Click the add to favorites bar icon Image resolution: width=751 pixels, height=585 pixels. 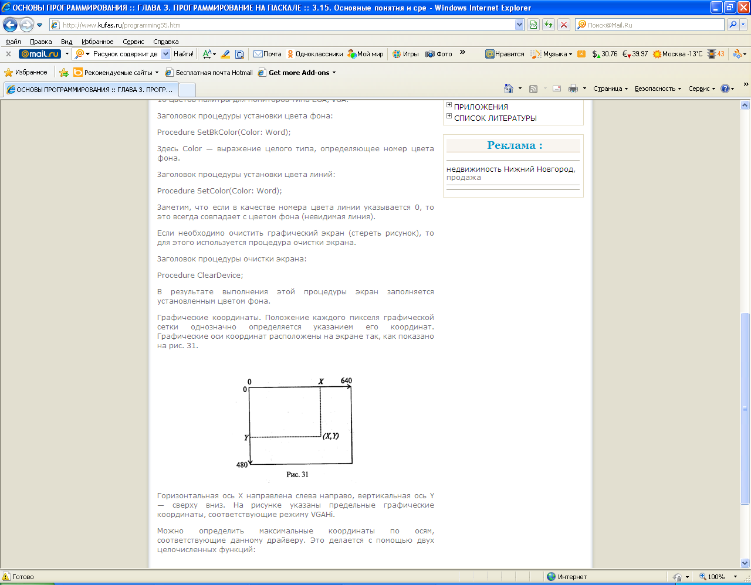click(x=64, y=73)
